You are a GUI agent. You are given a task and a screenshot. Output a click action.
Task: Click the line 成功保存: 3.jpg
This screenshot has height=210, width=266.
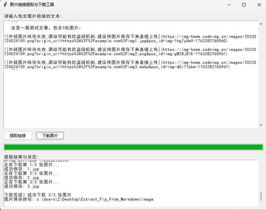coord(22,186)
